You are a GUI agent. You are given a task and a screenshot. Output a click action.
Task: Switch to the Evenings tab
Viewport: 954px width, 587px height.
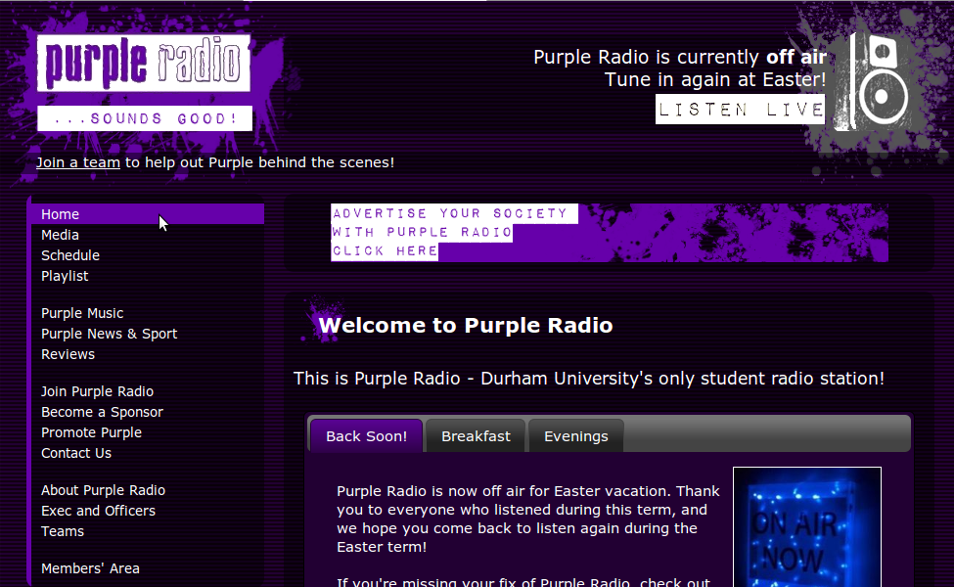pyautogui.click(x=575, y=436)
